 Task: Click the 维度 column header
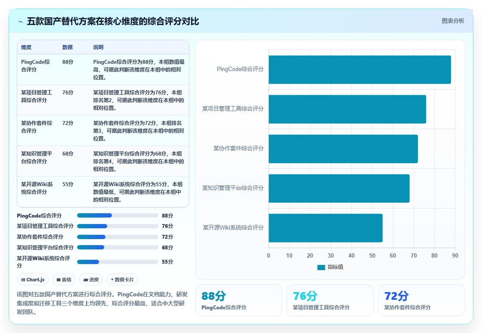click(26, 47)
